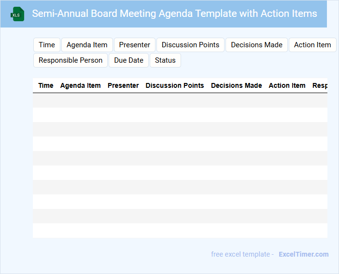Screen dimensions: 339x274
Task: Click the page title heading text
Action: [x=174, y=14]
